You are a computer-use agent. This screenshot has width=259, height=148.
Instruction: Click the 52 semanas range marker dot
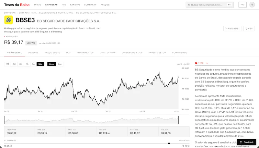pyautogui.click(x=169, y=143)
